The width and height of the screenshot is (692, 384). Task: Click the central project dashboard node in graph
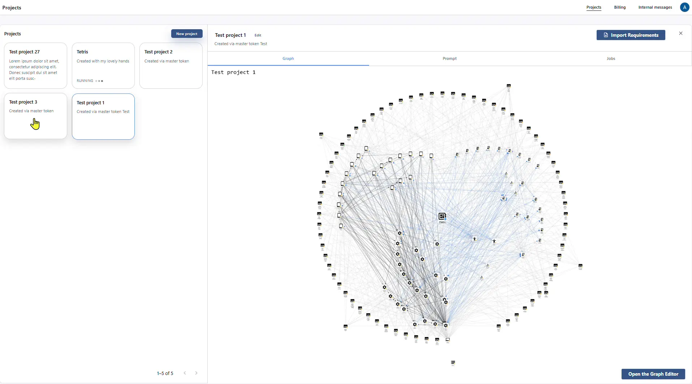point(442,217)
